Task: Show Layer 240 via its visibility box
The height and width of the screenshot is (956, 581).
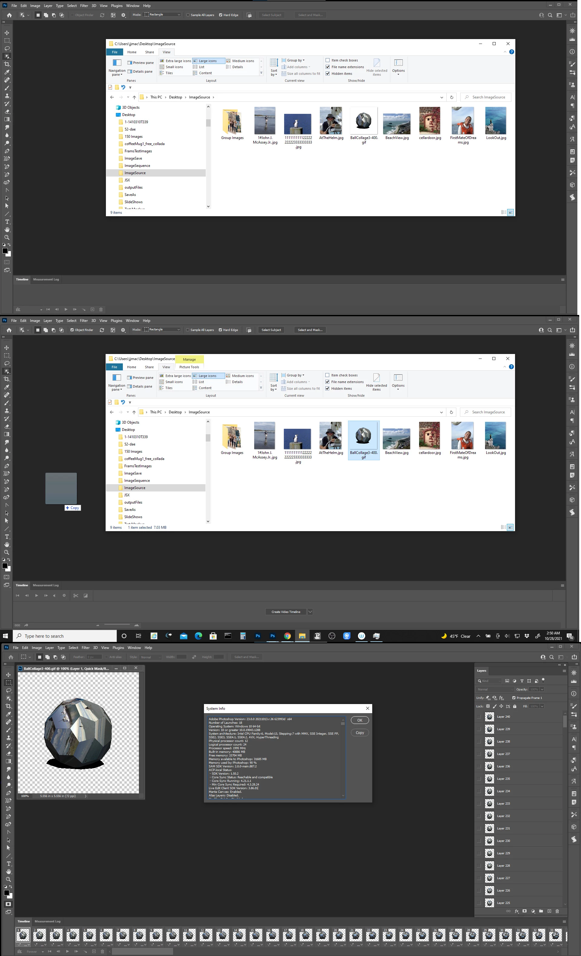Action: pyautogui.click(x=479, y=716)
